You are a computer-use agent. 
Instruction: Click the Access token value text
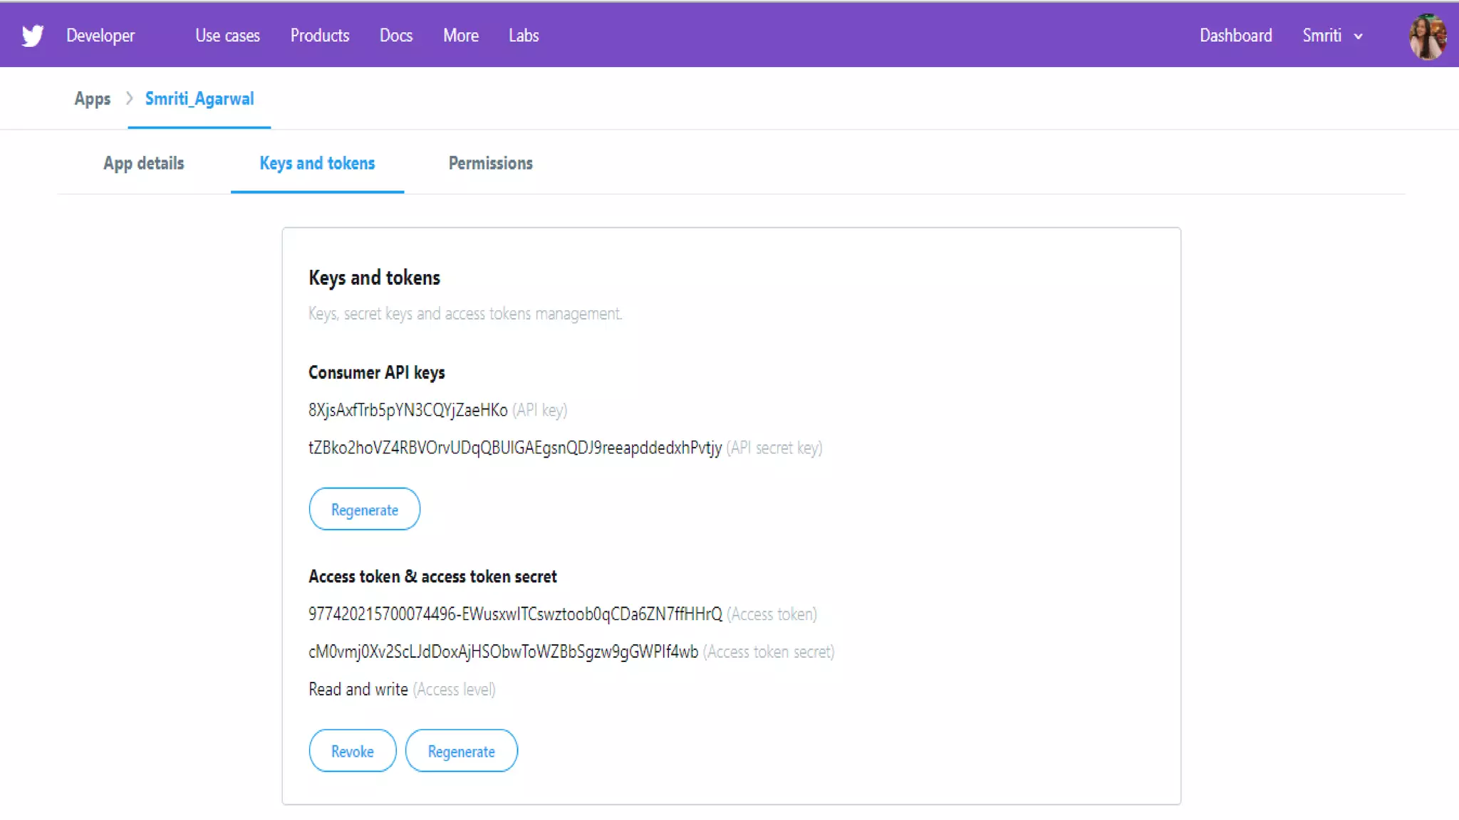click(514, 614)
